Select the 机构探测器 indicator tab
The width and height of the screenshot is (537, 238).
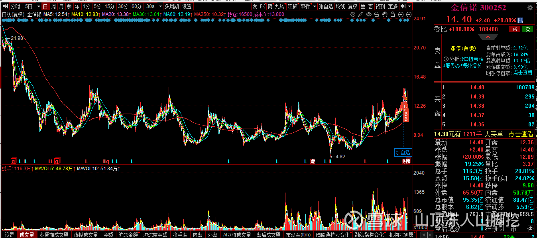401,235
